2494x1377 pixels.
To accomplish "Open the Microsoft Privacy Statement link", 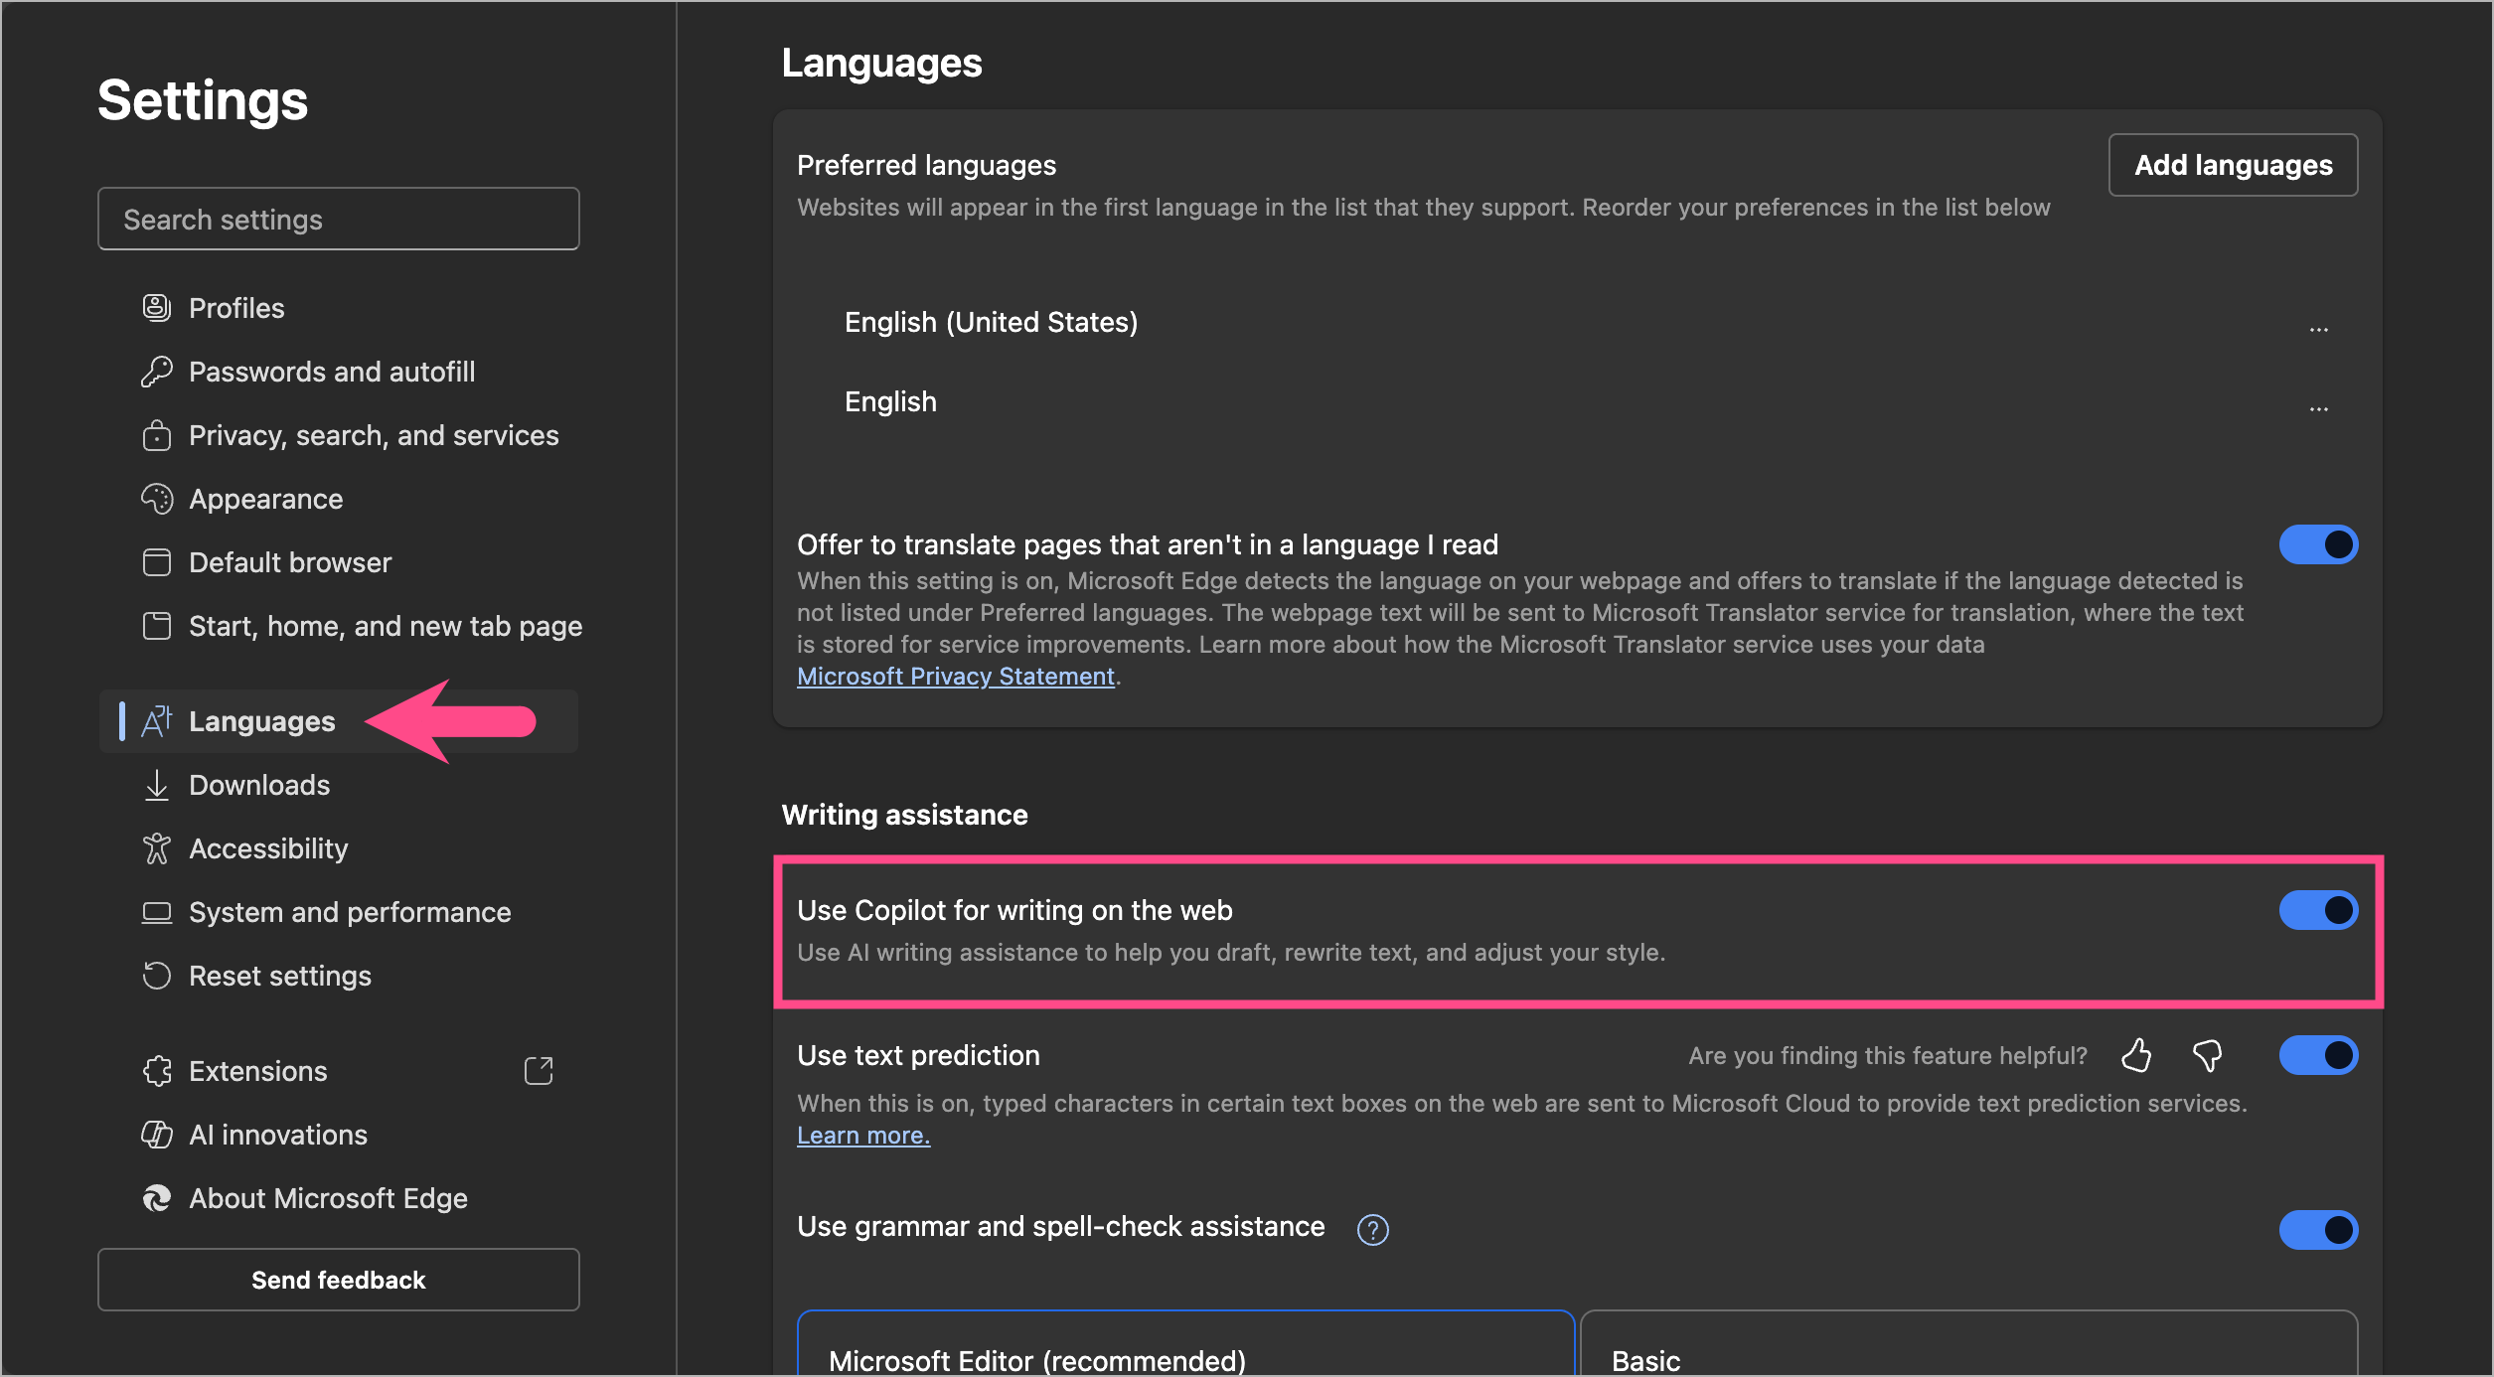I will tap(955, 677).
